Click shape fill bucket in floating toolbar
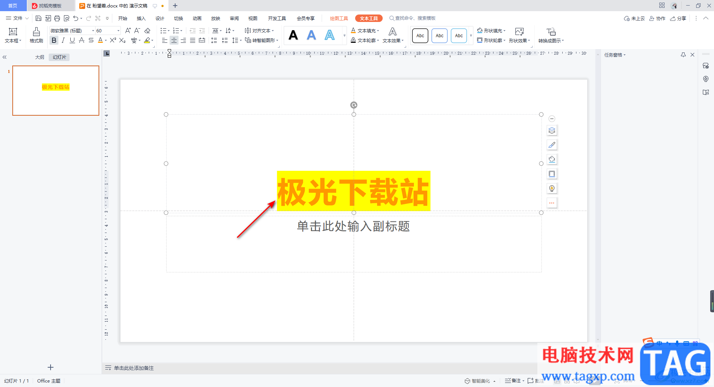This screenshot has width=714, height=387. tap(552, 160)
